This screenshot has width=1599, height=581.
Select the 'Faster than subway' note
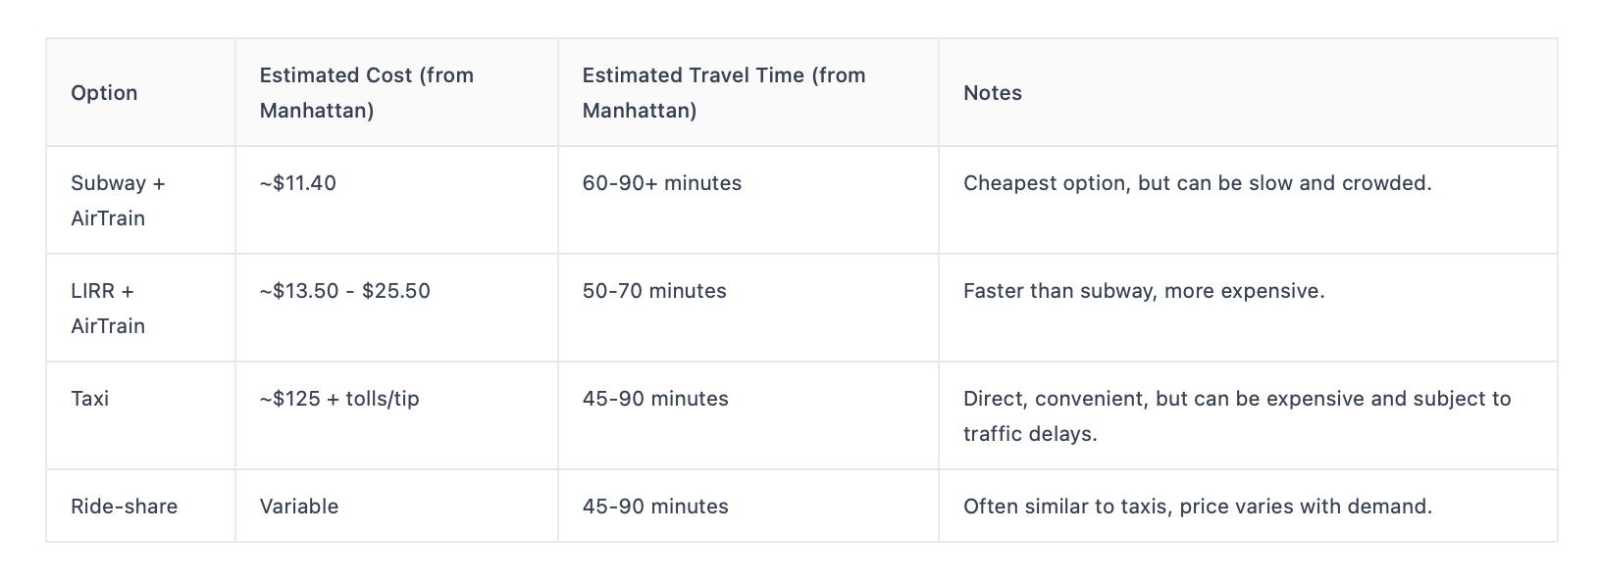[1144, 291]
